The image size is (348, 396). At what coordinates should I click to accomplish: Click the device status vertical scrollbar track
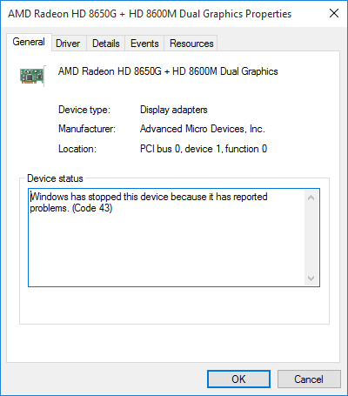pyautogui.click(x=311, y=238)
